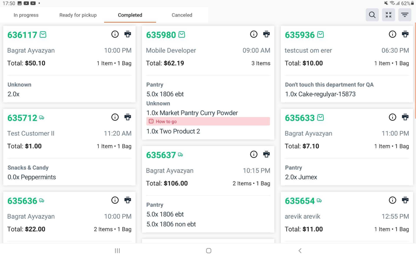Tap the Android back navigation button
This screenshot has height=256, width=416.
[300, 250]
